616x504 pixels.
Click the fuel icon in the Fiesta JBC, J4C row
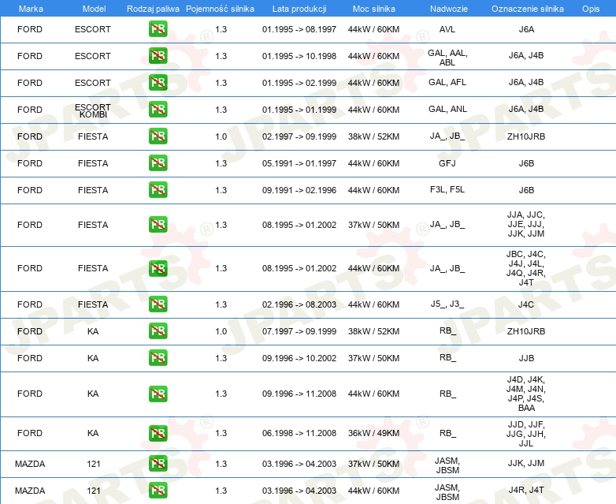point(158,268)
